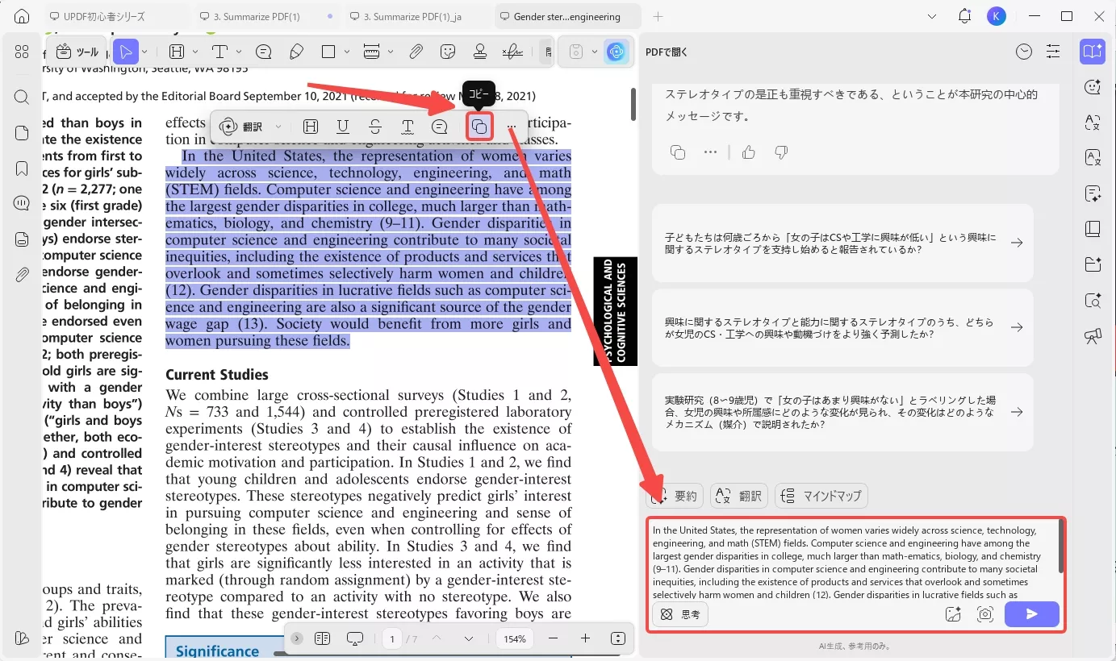The width and height of the screenshot is (1116, 661).
Task: Switch to 3. Summarize PDF(1)_ja tab
Action: point(416,16)
